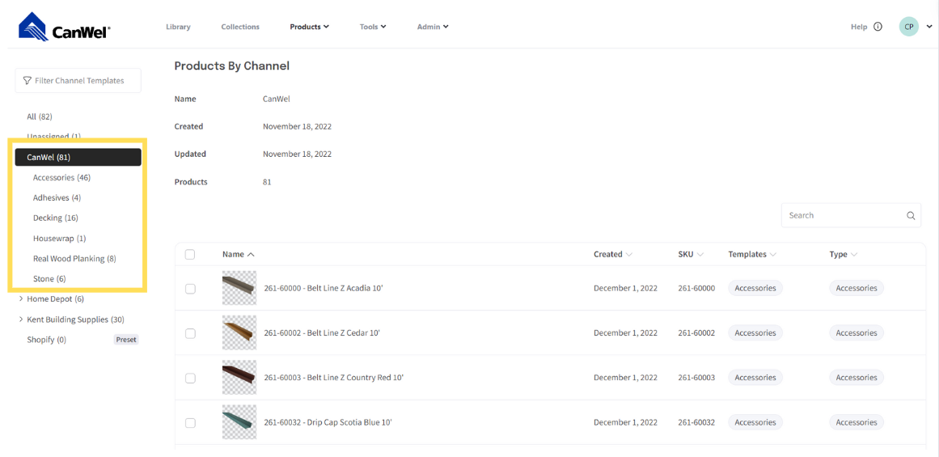Open the Drip Cap Scotia Blue thumbnail
The height and width of the screenshot is (457, 939).
[239, 422]
